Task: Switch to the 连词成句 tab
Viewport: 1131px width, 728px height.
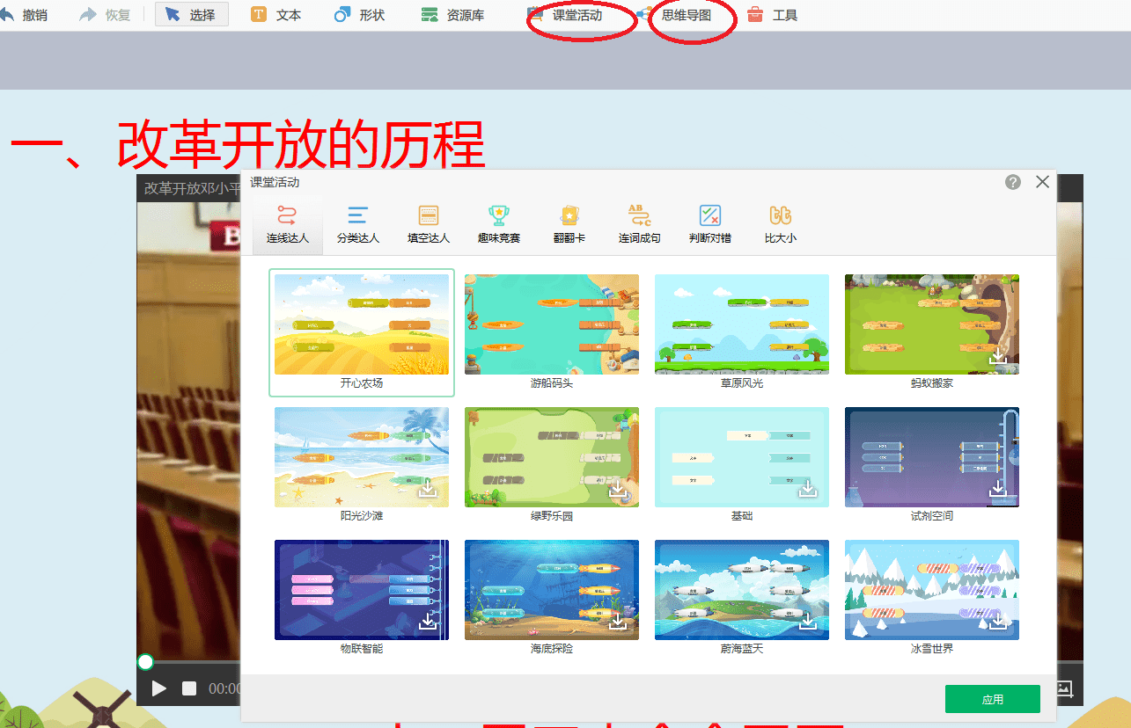Action: 640,224
